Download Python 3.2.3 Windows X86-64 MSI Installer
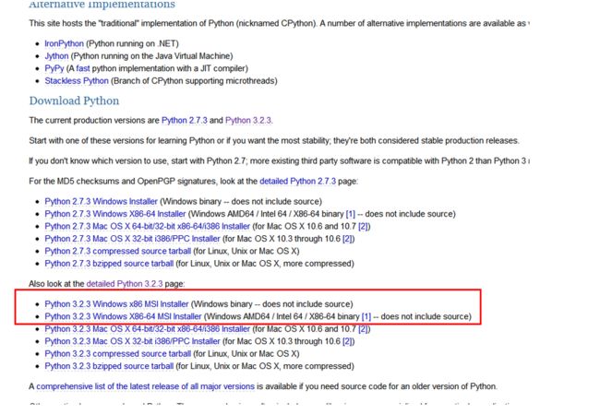Image resolution: width=600 pixels, height=414 pixels. (123, 316)
